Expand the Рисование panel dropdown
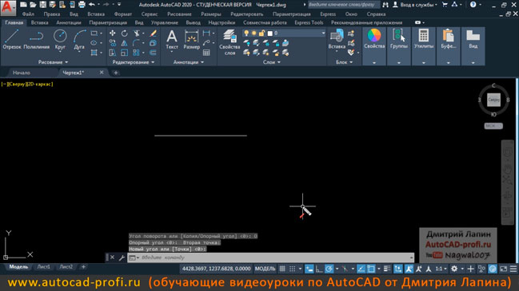This screenshot has height=291, width=519. pyautogui.click(x=53, y=62)
